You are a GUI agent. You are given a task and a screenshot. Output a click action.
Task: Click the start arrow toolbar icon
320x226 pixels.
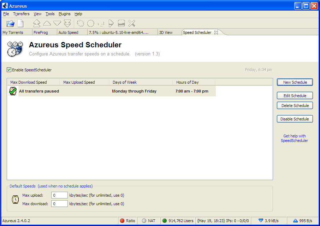(x=111, y=23)
